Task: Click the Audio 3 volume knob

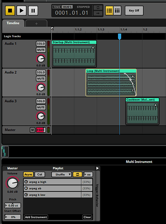Action: click(x=41, y=116)
